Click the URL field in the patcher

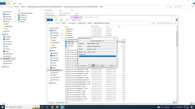coord(101,46)
